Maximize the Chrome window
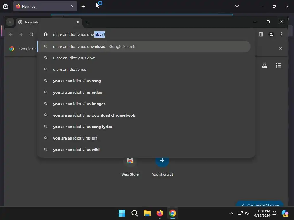The height and width of the screenshot is (220, 294). [268, 22]
